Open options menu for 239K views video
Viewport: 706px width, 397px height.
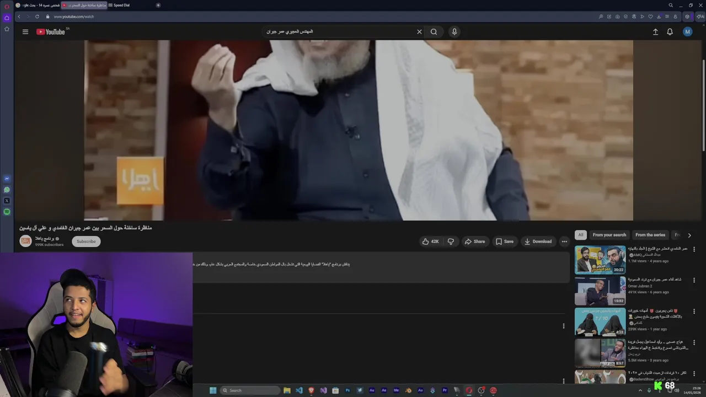click(x=694, y=311)
